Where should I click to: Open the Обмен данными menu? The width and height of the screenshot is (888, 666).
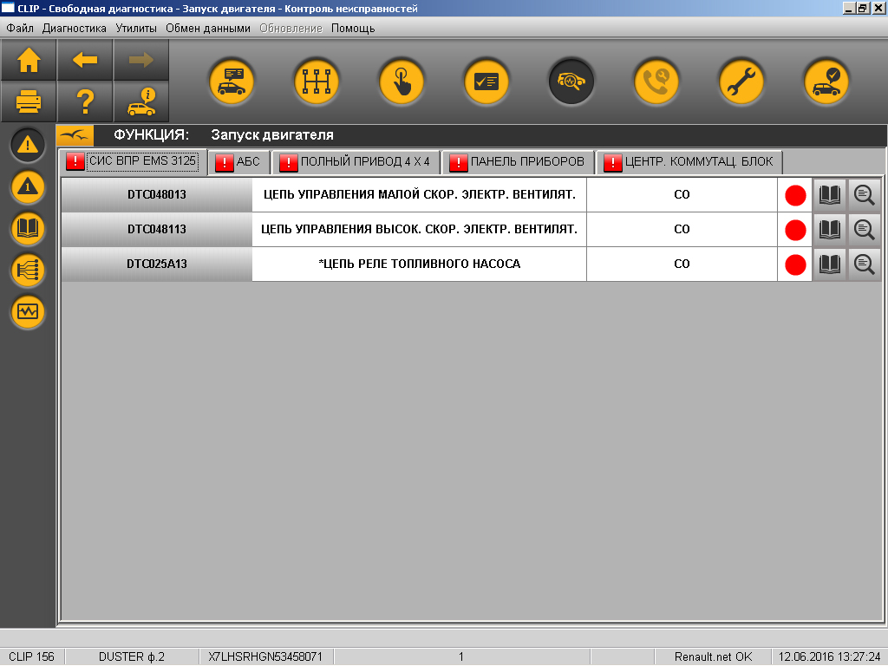click(x=208, y=29)
